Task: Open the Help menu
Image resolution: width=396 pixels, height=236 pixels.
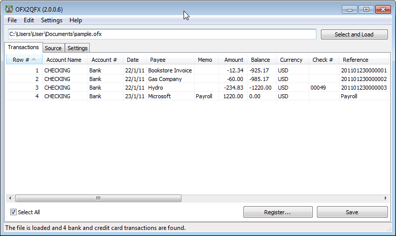Action: 76,20
